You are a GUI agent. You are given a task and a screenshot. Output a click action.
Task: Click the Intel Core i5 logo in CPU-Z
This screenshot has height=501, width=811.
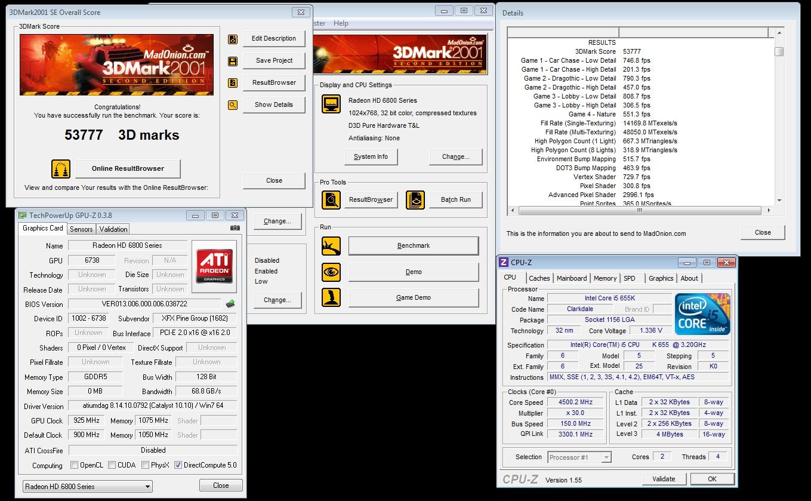click(x=703, y=314)
